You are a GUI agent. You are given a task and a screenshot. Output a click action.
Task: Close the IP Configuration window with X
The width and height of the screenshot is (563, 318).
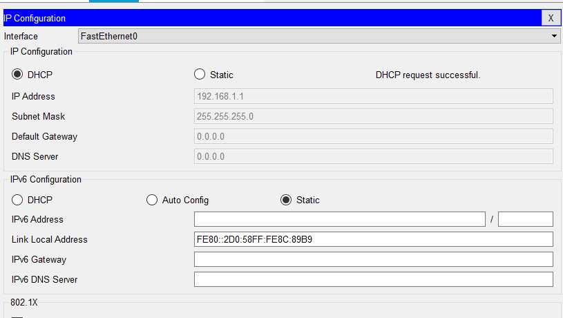[x=551, y=18]
